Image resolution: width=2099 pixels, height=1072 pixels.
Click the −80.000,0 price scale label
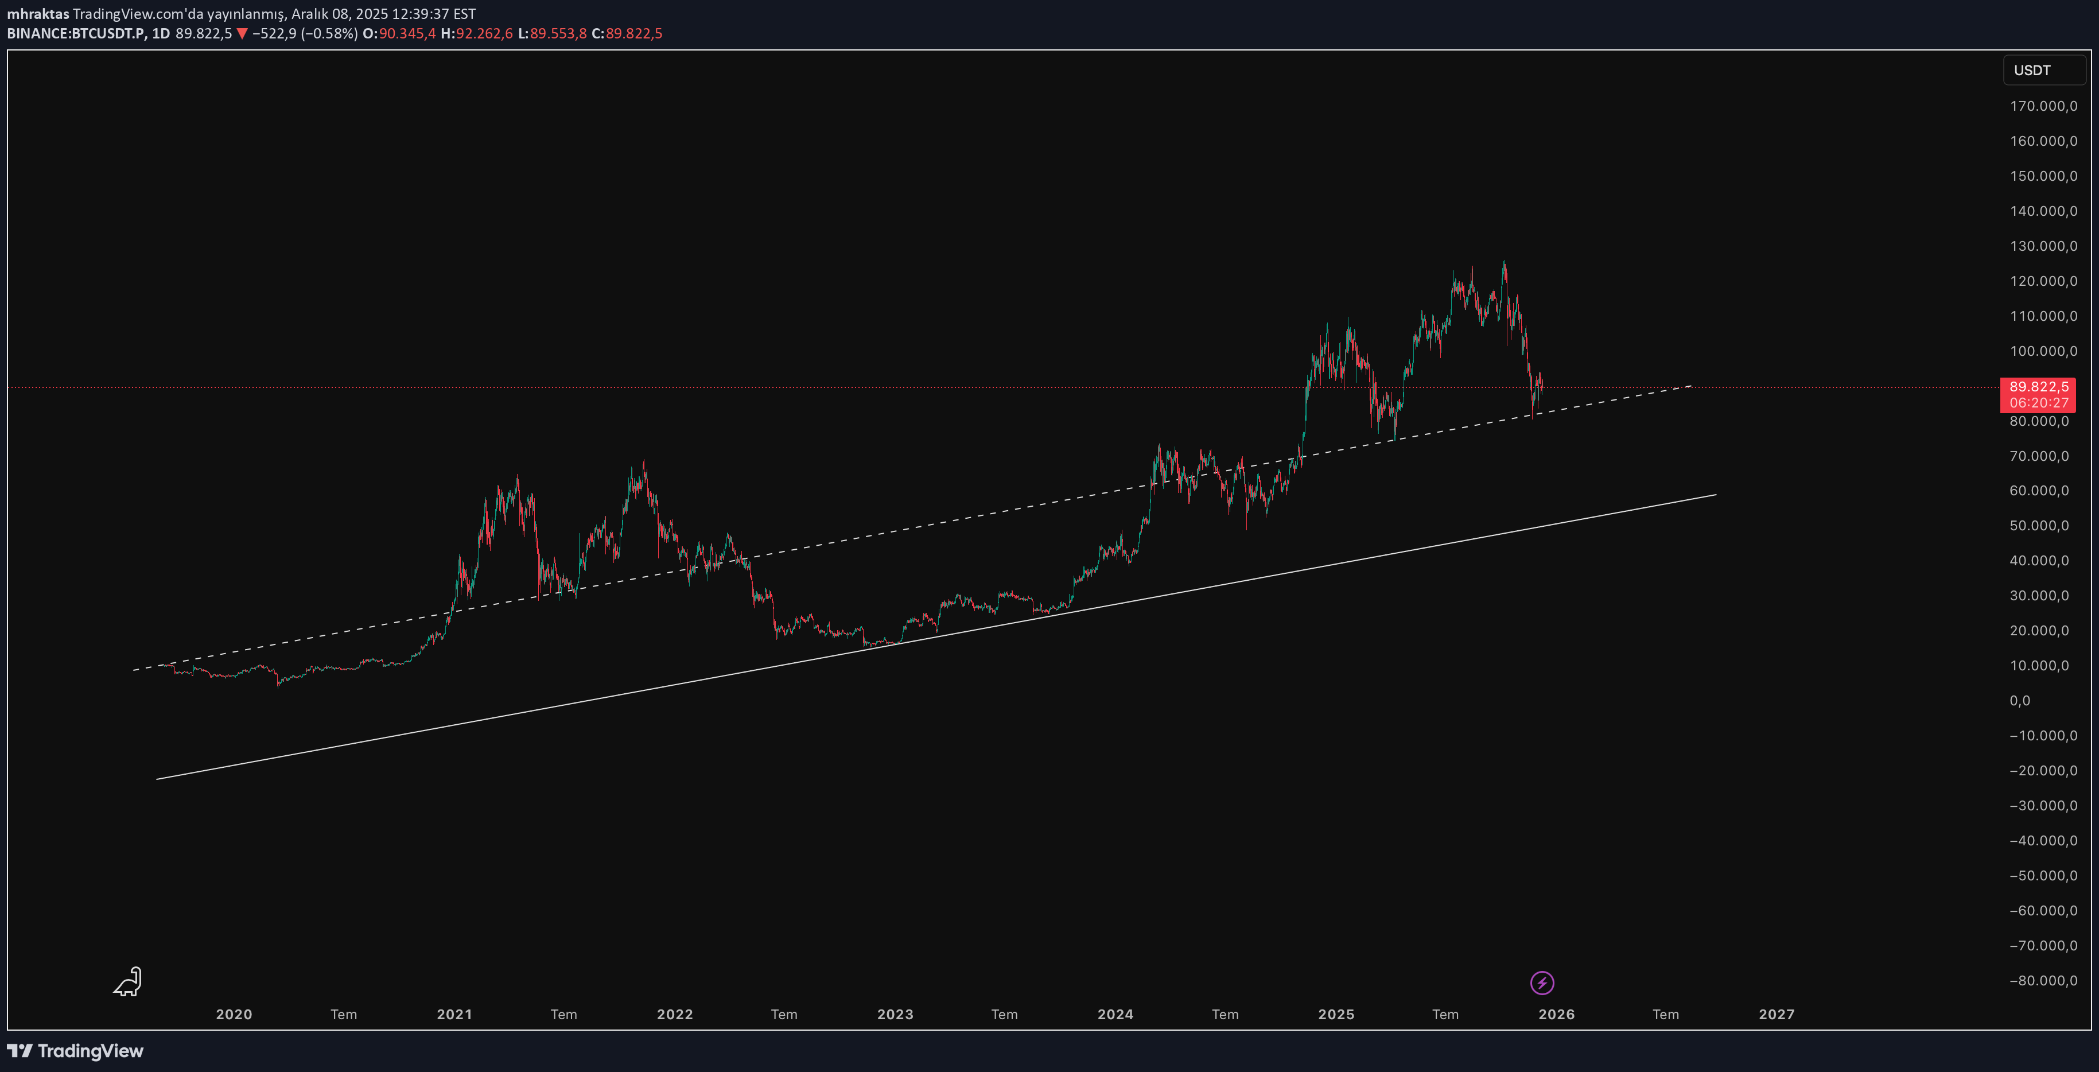tap(2043, 980)
